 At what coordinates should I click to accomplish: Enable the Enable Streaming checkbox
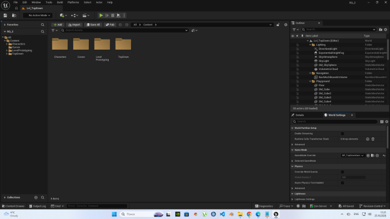pyautogui.click(x=342, y=134)
